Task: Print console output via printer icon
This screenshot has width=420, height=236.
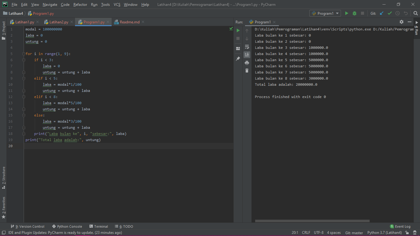Action: pyautogui.click(x=247, y=62)
